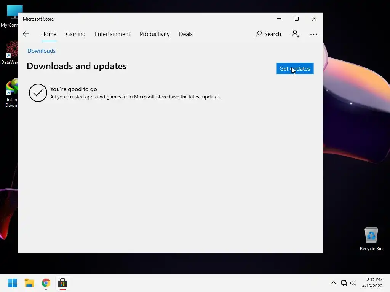Minimize the Microsoft Store window
The width and height of the screenshot is (390, 292).
pyautogui.click(x=279, y=19)
